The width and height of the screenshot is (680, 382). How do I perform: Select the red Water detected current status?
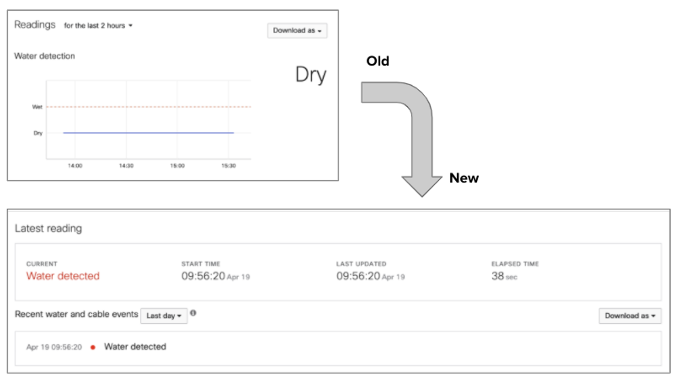pyautogui.click(x=63, y=276)
